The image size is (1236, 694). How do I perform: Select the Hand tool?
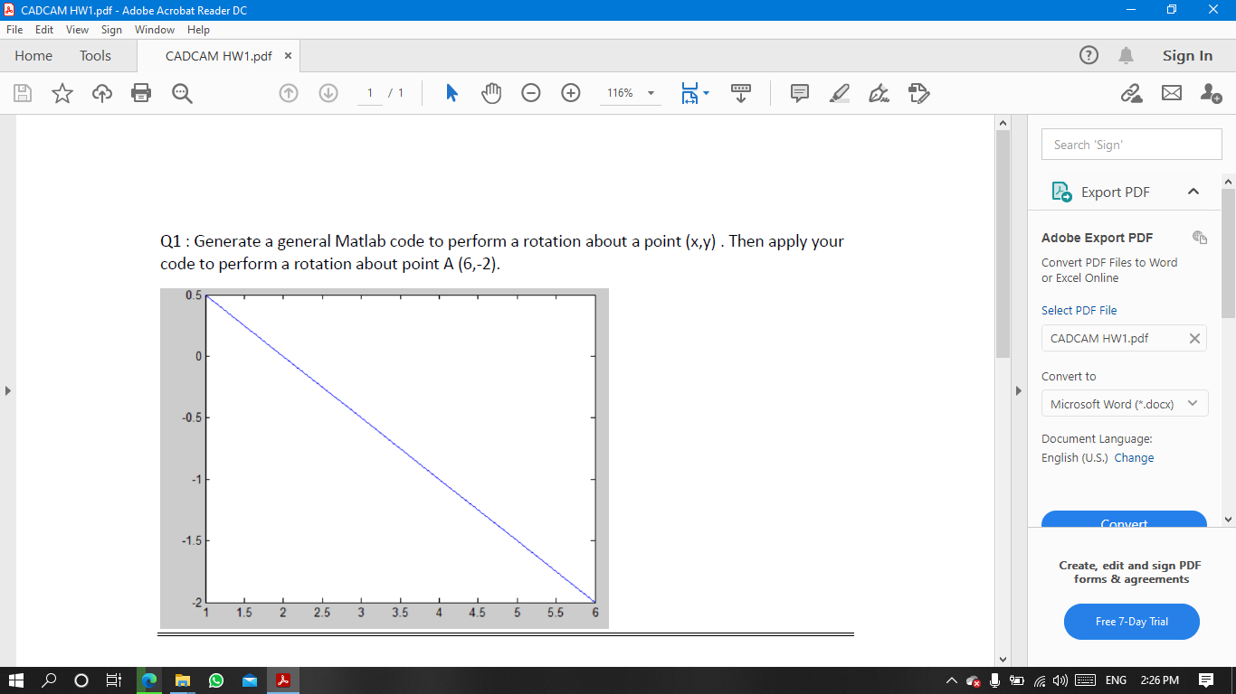point(491,93)
